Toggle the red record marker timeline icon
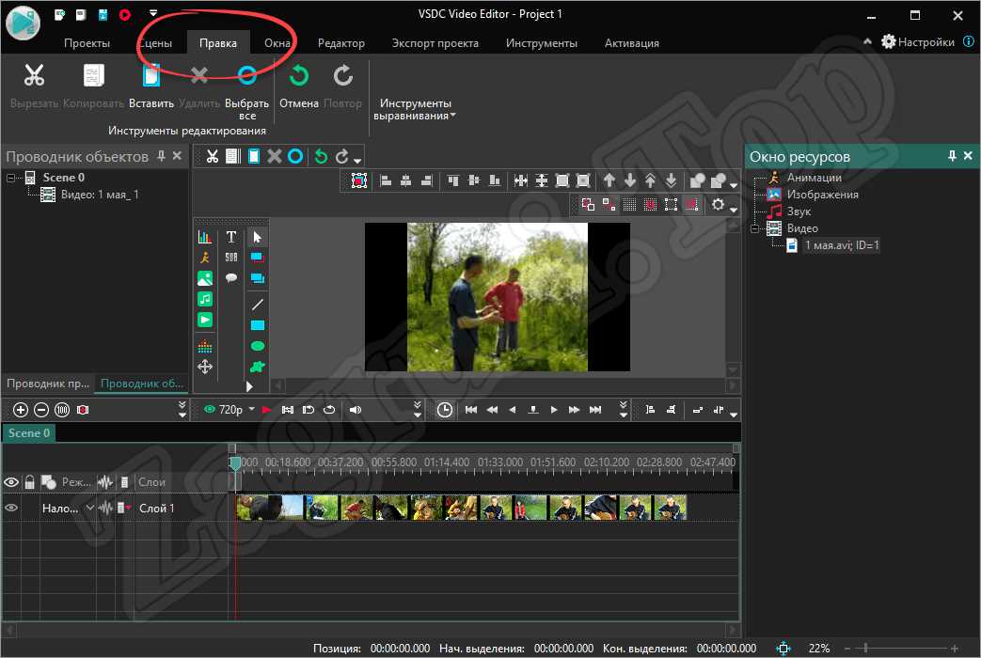Viewport: 981px width, 658px height. [83, 410]
